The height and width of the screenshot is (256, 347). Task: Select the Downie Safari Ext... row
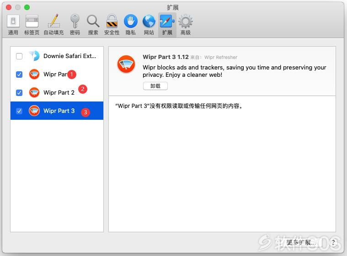[57, 56]
